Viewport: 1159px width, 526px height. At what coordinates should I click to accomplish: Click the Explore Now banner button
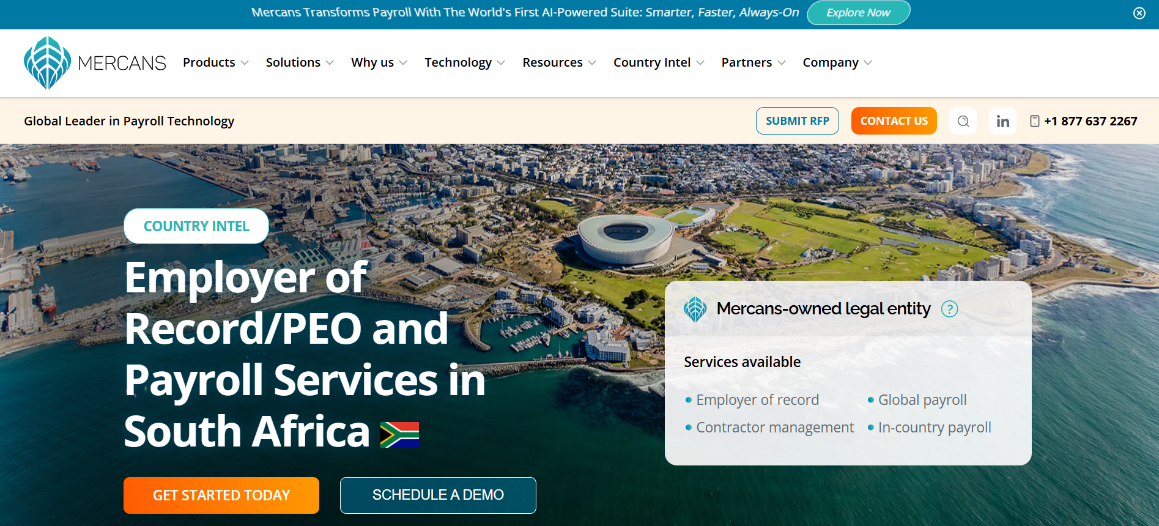click(x=859, y=13)
